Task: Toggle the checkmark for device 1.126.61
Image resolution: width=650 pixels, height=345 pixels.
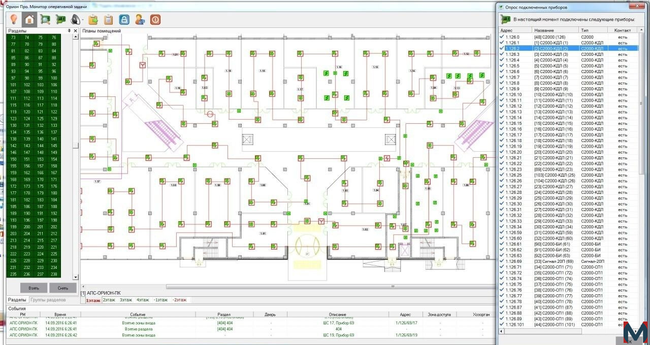Action: pos(502,244)
